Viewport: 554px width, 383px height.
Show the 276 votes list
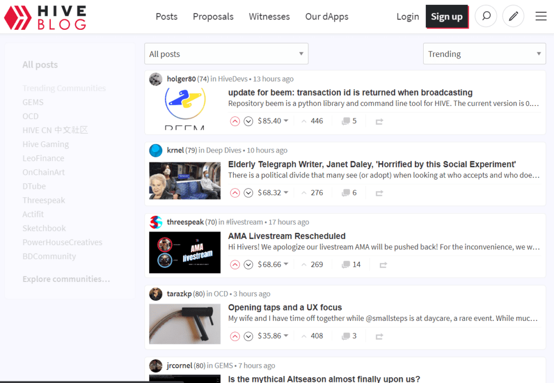pyautogui.click(x=316, y=193)
